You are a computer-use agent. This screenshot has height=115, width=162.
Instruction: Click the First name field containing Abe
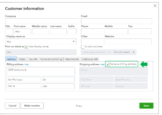coord(22,31)
